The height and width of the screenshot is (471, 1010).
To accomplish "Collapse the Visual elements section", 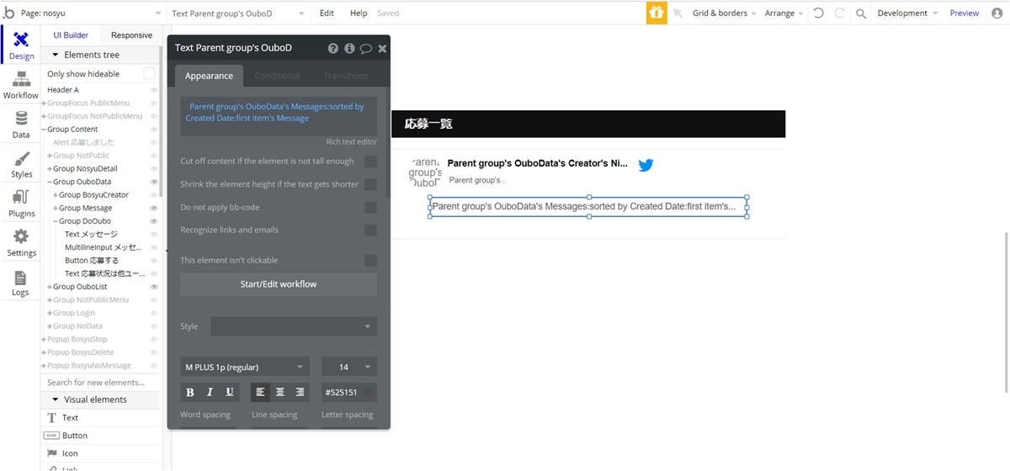I will [x=56, y=400].
